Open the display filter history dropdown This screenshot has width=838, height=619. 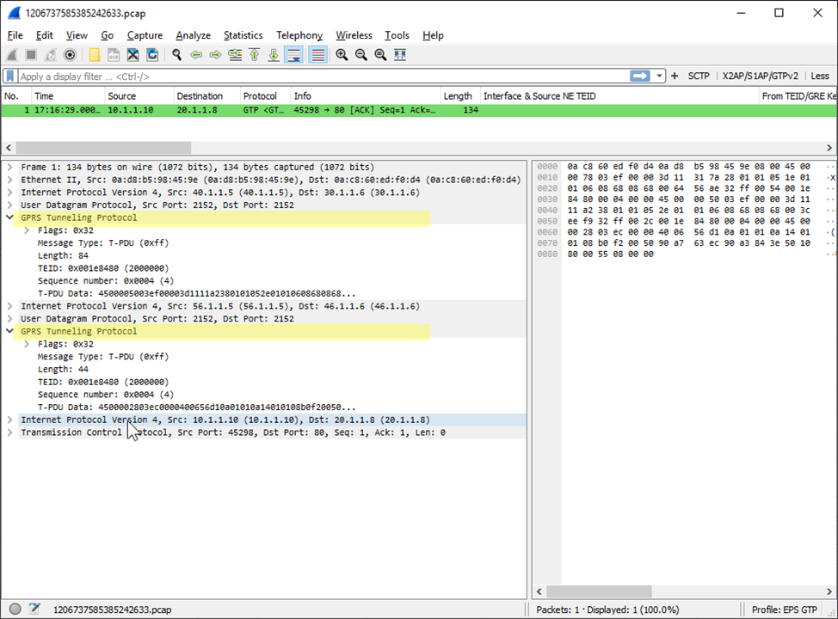click(660, 77)
